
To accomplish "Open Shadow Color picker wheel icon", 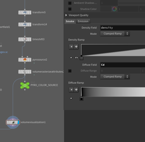I will (x=114, y=9).
